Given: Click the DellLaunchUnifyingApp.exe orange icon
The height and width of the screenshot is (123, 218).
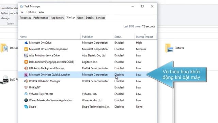Looking at the screenshot, I should [26, 62].
